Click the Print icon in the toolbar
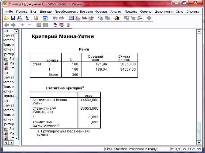This screenshot has width=205, height=153. coord(20,18)
